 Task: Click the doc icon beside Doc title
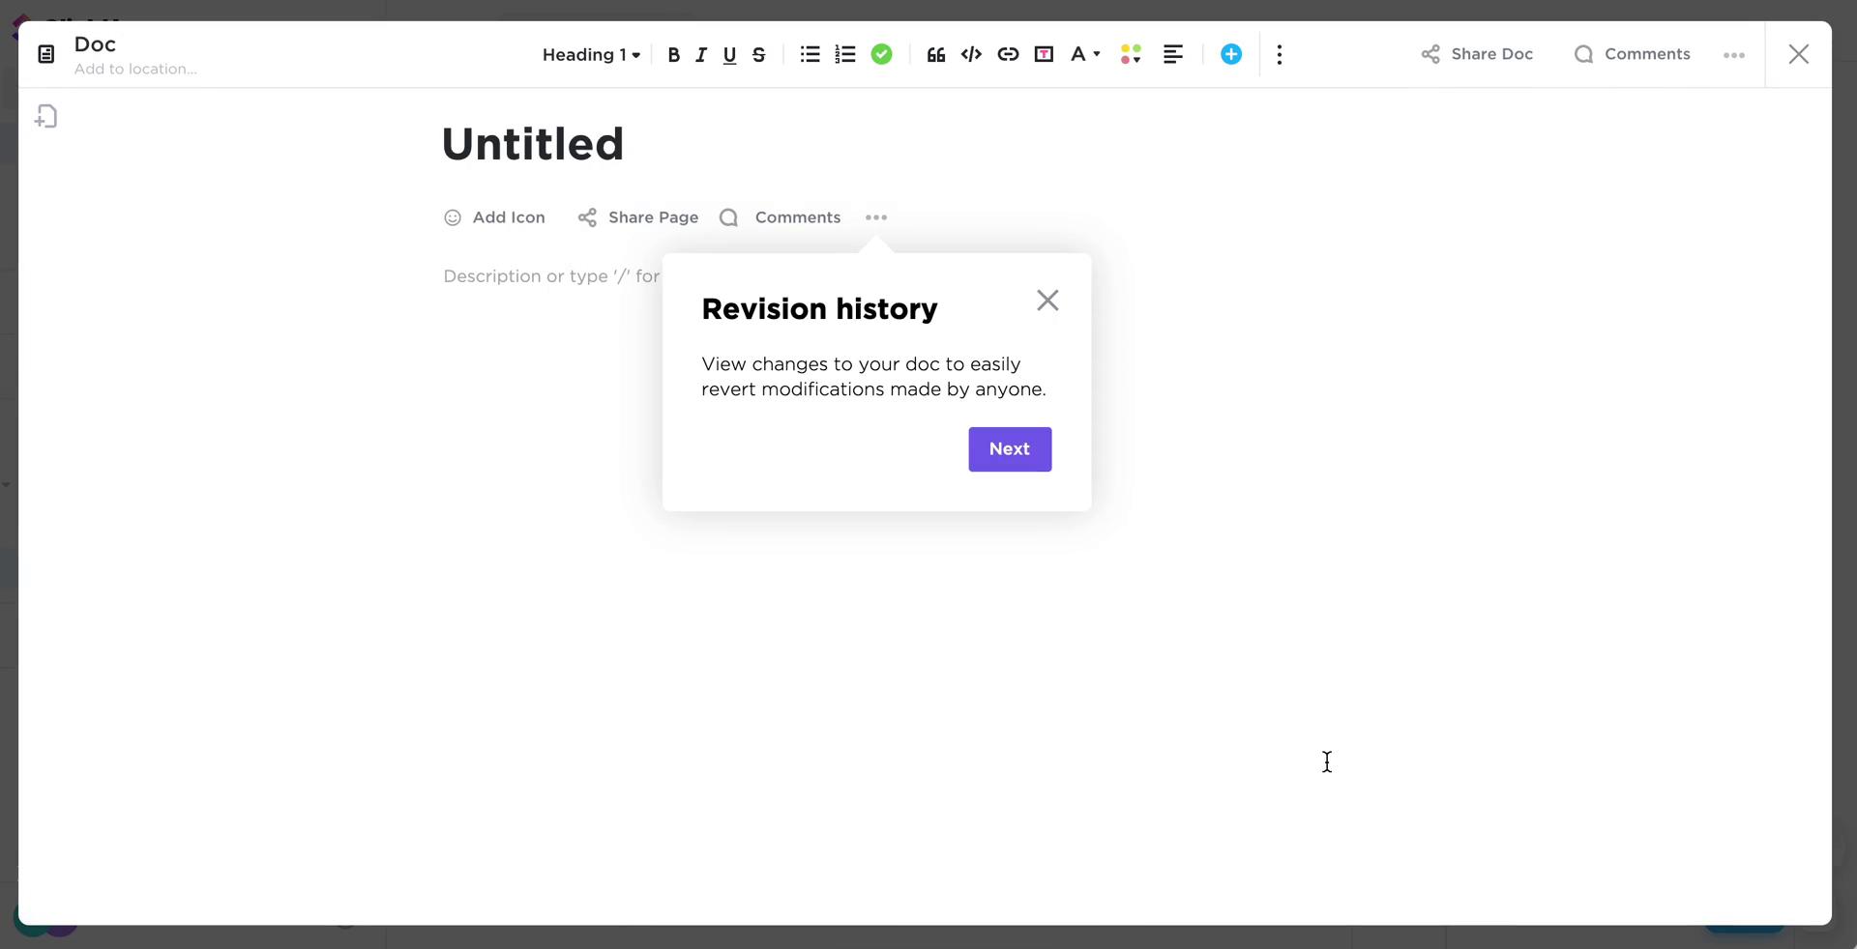(45, 54)
